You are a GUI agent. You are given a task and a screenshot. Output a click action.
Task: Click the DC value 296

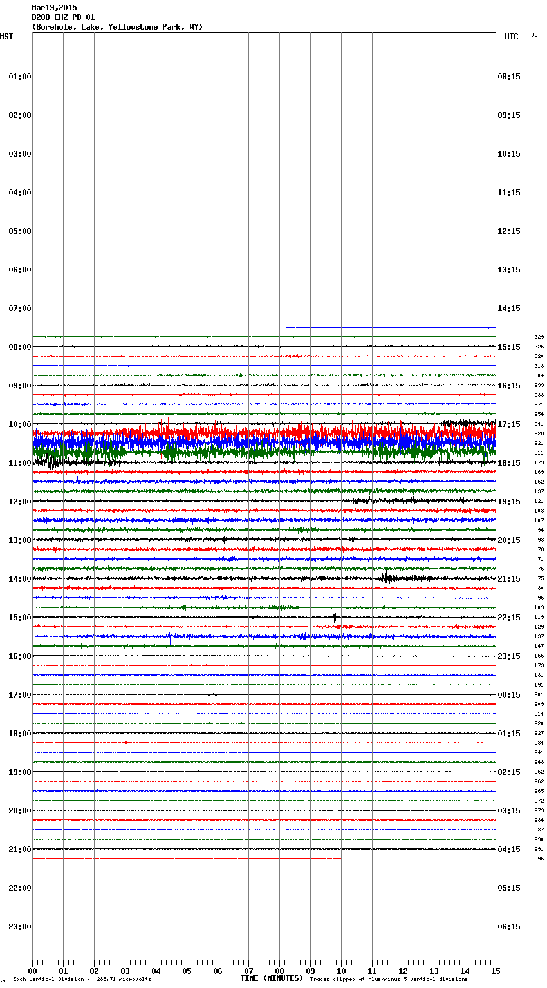(539, 859)
